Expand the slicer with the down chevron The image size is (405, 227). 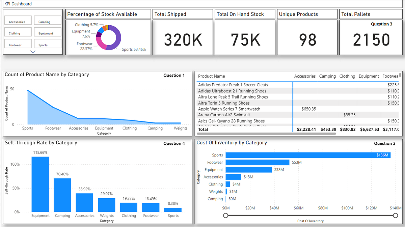coord(33,52)
